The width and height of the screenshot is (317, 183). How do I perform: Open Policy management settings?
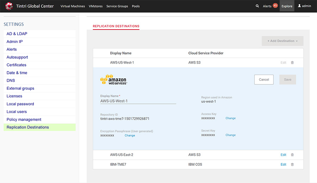pyautogui.click(x=39, y=119)
